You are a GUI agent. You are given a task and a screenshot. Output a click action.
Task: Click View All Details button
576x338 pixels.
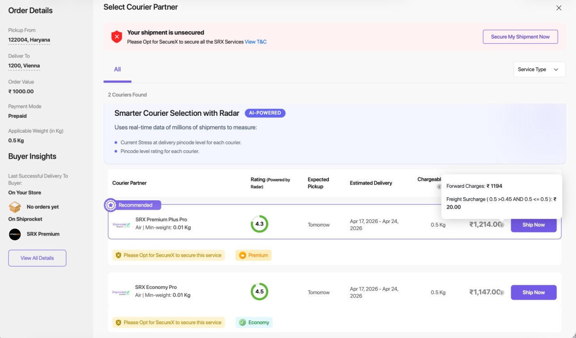coord(37,258)
